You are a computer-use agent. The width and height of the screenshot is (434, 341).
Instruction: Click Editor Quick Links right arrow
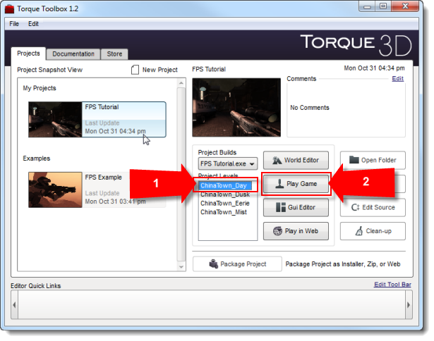pos(409,305)
